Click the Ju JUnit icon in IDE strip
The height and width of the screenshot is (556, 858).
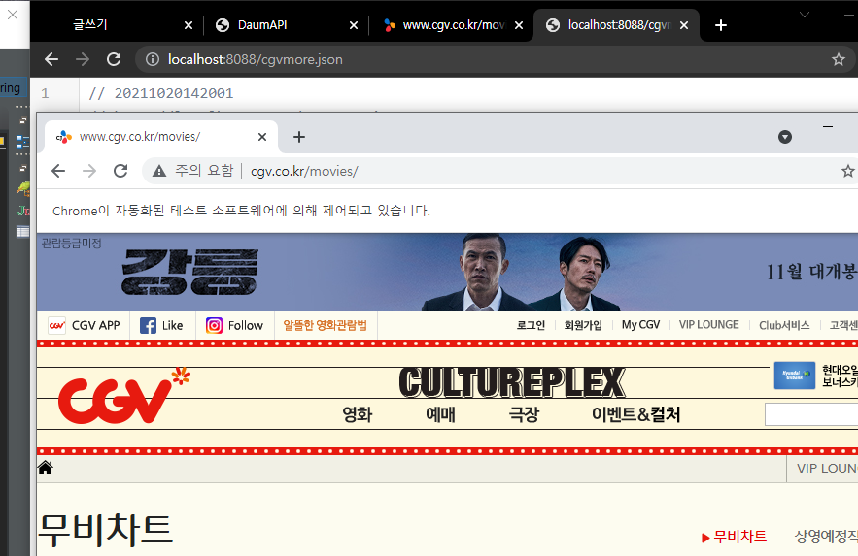(x=23, y=211)
